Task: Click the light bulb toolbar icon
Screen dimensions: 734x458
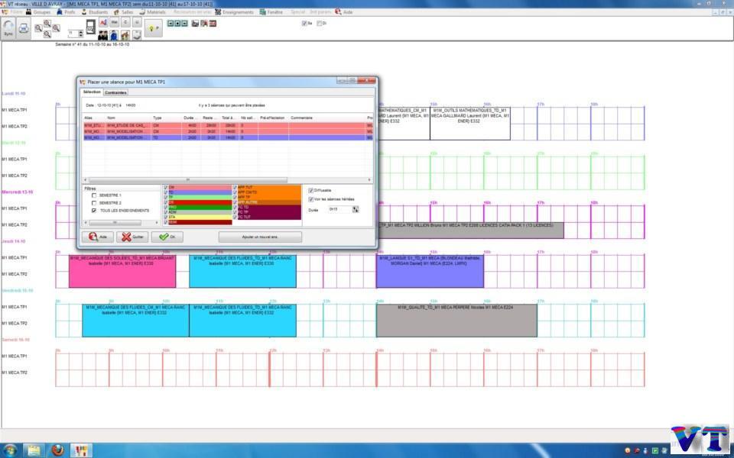Action: coord(151,28)
